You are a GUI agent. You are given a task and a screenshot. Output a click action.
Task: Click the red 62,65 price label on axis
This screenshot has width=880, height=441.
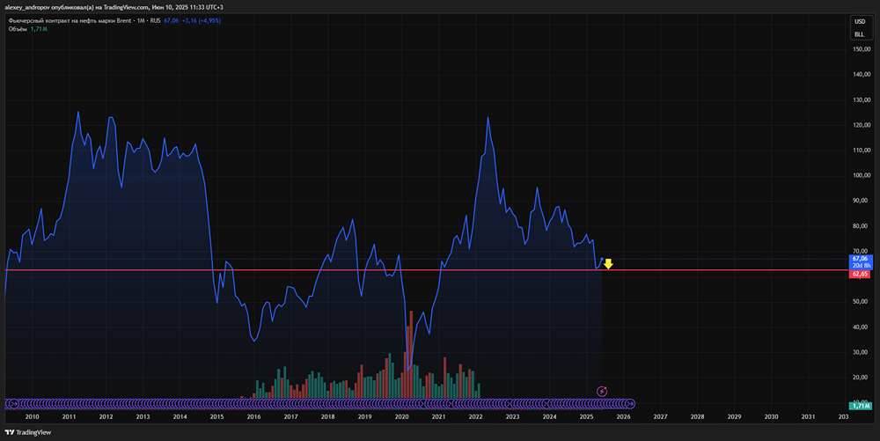click(860, 274)
